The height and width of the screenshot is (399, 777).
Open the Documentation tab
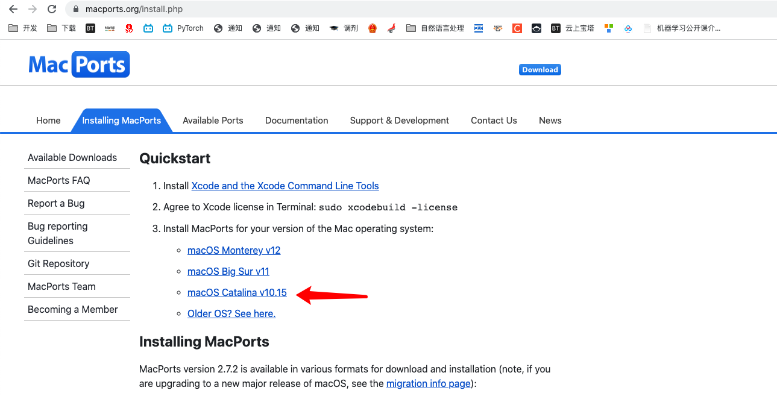[297, 121]
